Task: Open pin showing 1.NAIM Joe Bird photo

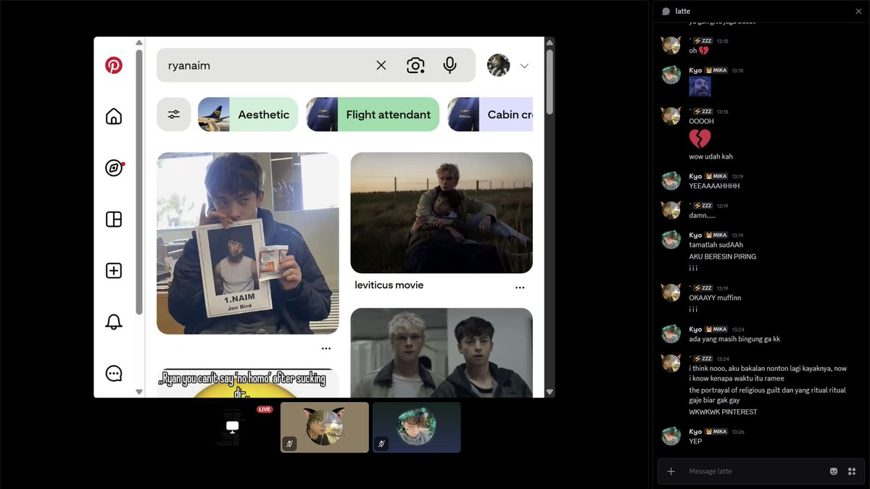Action: (x=248, y=243)
